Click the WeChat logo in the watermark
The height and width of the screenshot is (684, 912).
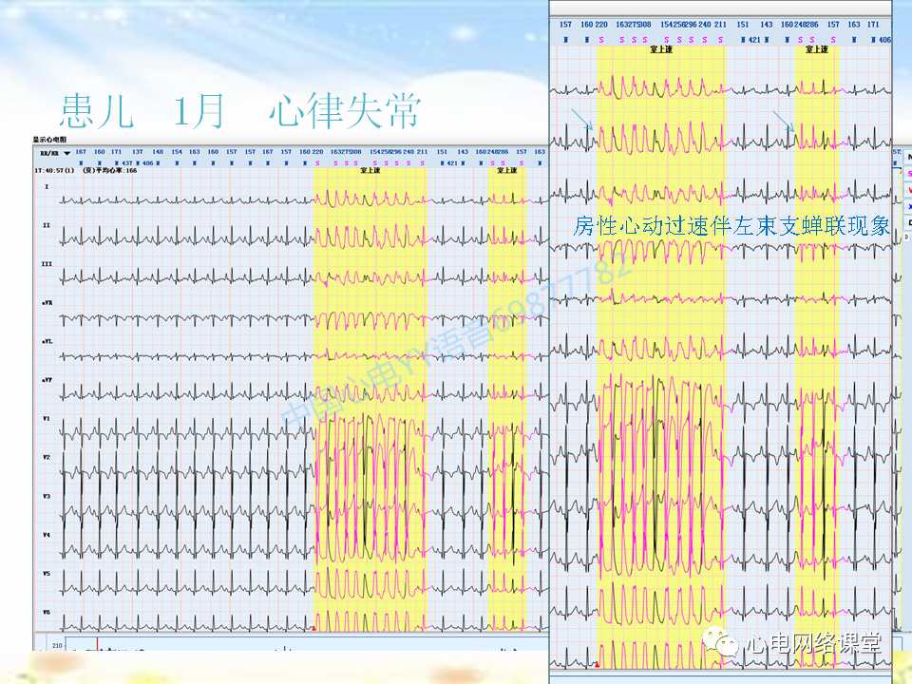[x=720, y=641]
